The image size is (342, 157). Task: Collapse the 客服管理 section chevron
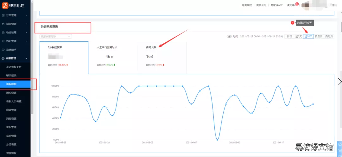coord(26,58)
